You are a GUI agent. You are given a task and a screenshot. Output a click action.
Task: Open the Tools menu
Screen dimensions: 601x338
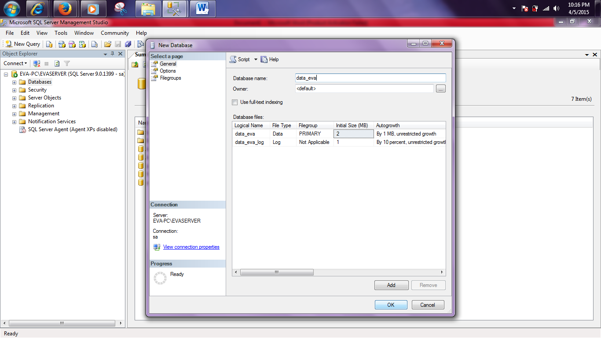tap(61, 33)
